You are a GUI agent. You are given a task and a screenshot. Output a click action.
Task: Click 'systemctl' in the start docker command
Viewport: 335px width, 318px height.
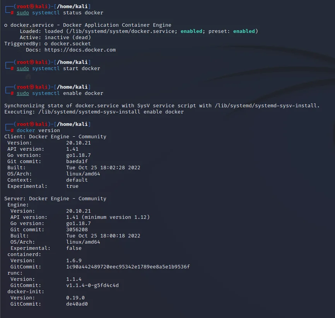coord(46,68)
